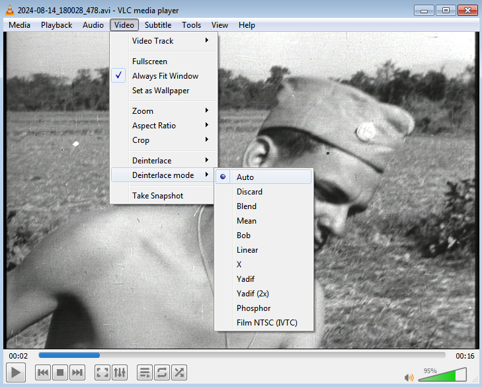Expand the Zoom submenu

click(x=163, y=110)
